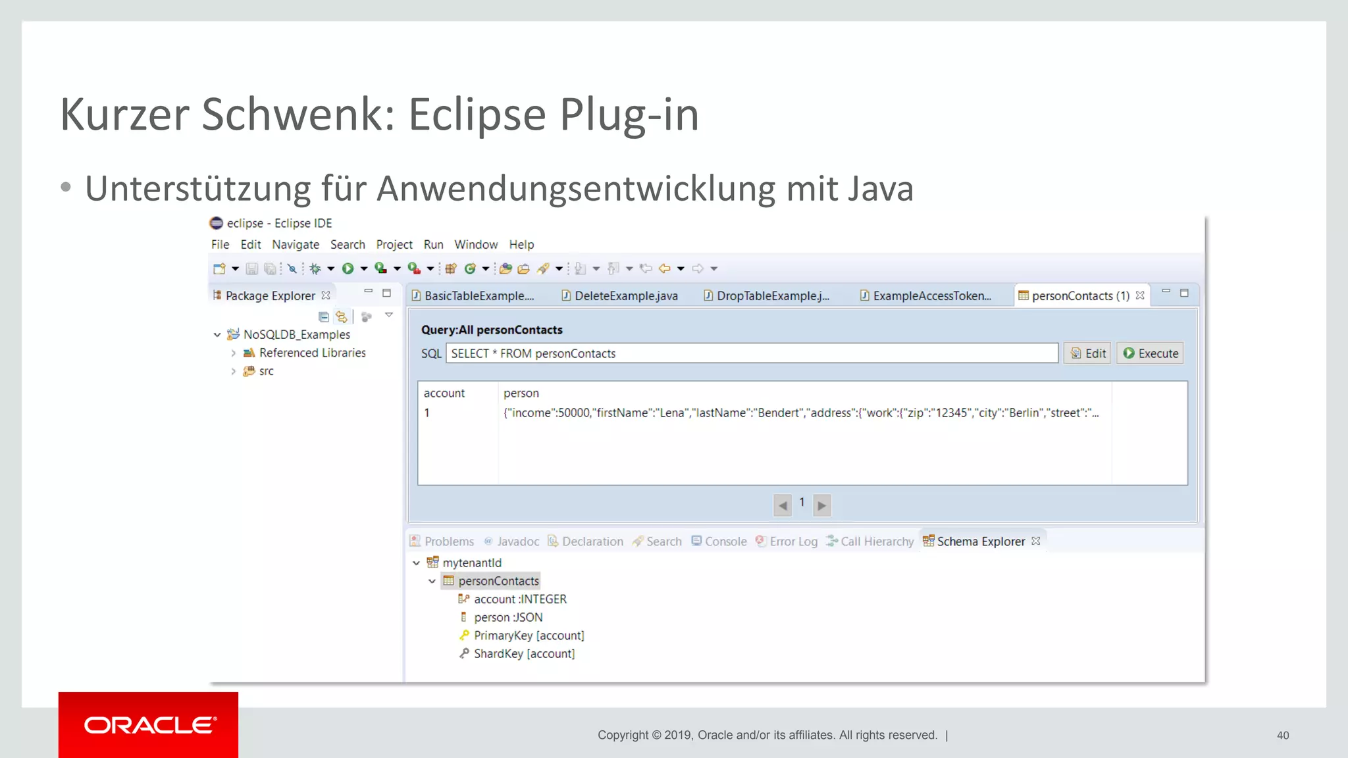Expand the src folder node
Viewport: 1348px width, 758px height.
[x=233, y=372]
